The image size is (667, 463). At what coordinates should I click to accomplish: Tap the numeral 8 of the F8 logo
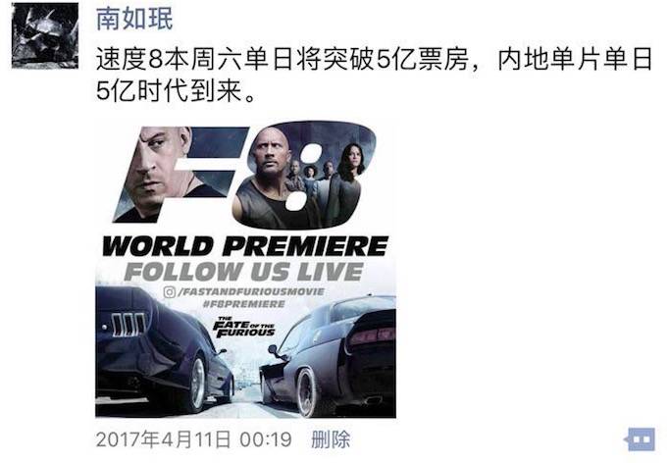click(304, 175)
